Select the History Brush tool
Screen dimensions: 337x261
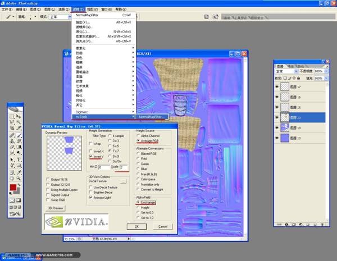pos(19,141)
